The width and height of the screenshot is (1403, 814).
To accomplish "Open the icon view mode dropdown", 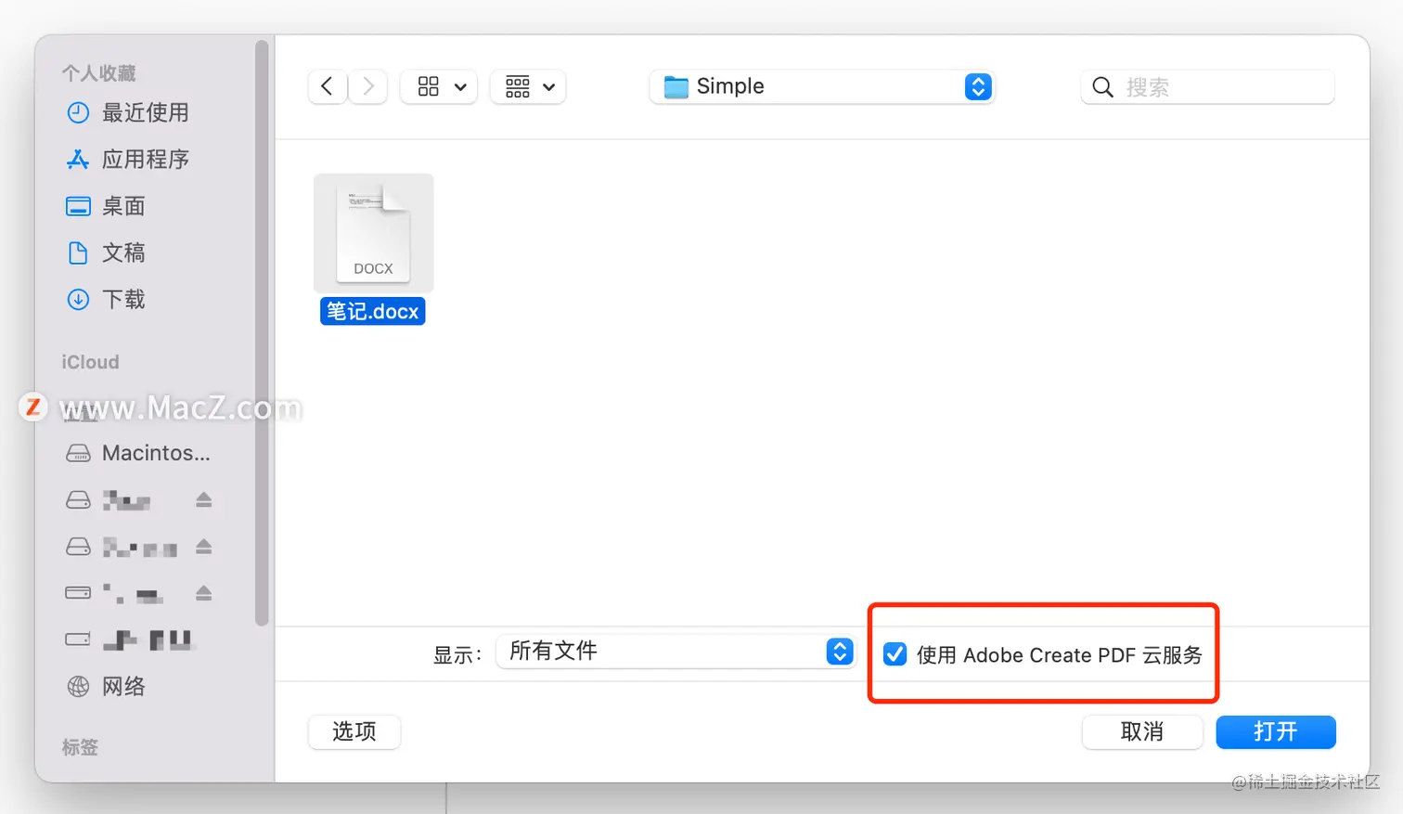I will 439,86.
